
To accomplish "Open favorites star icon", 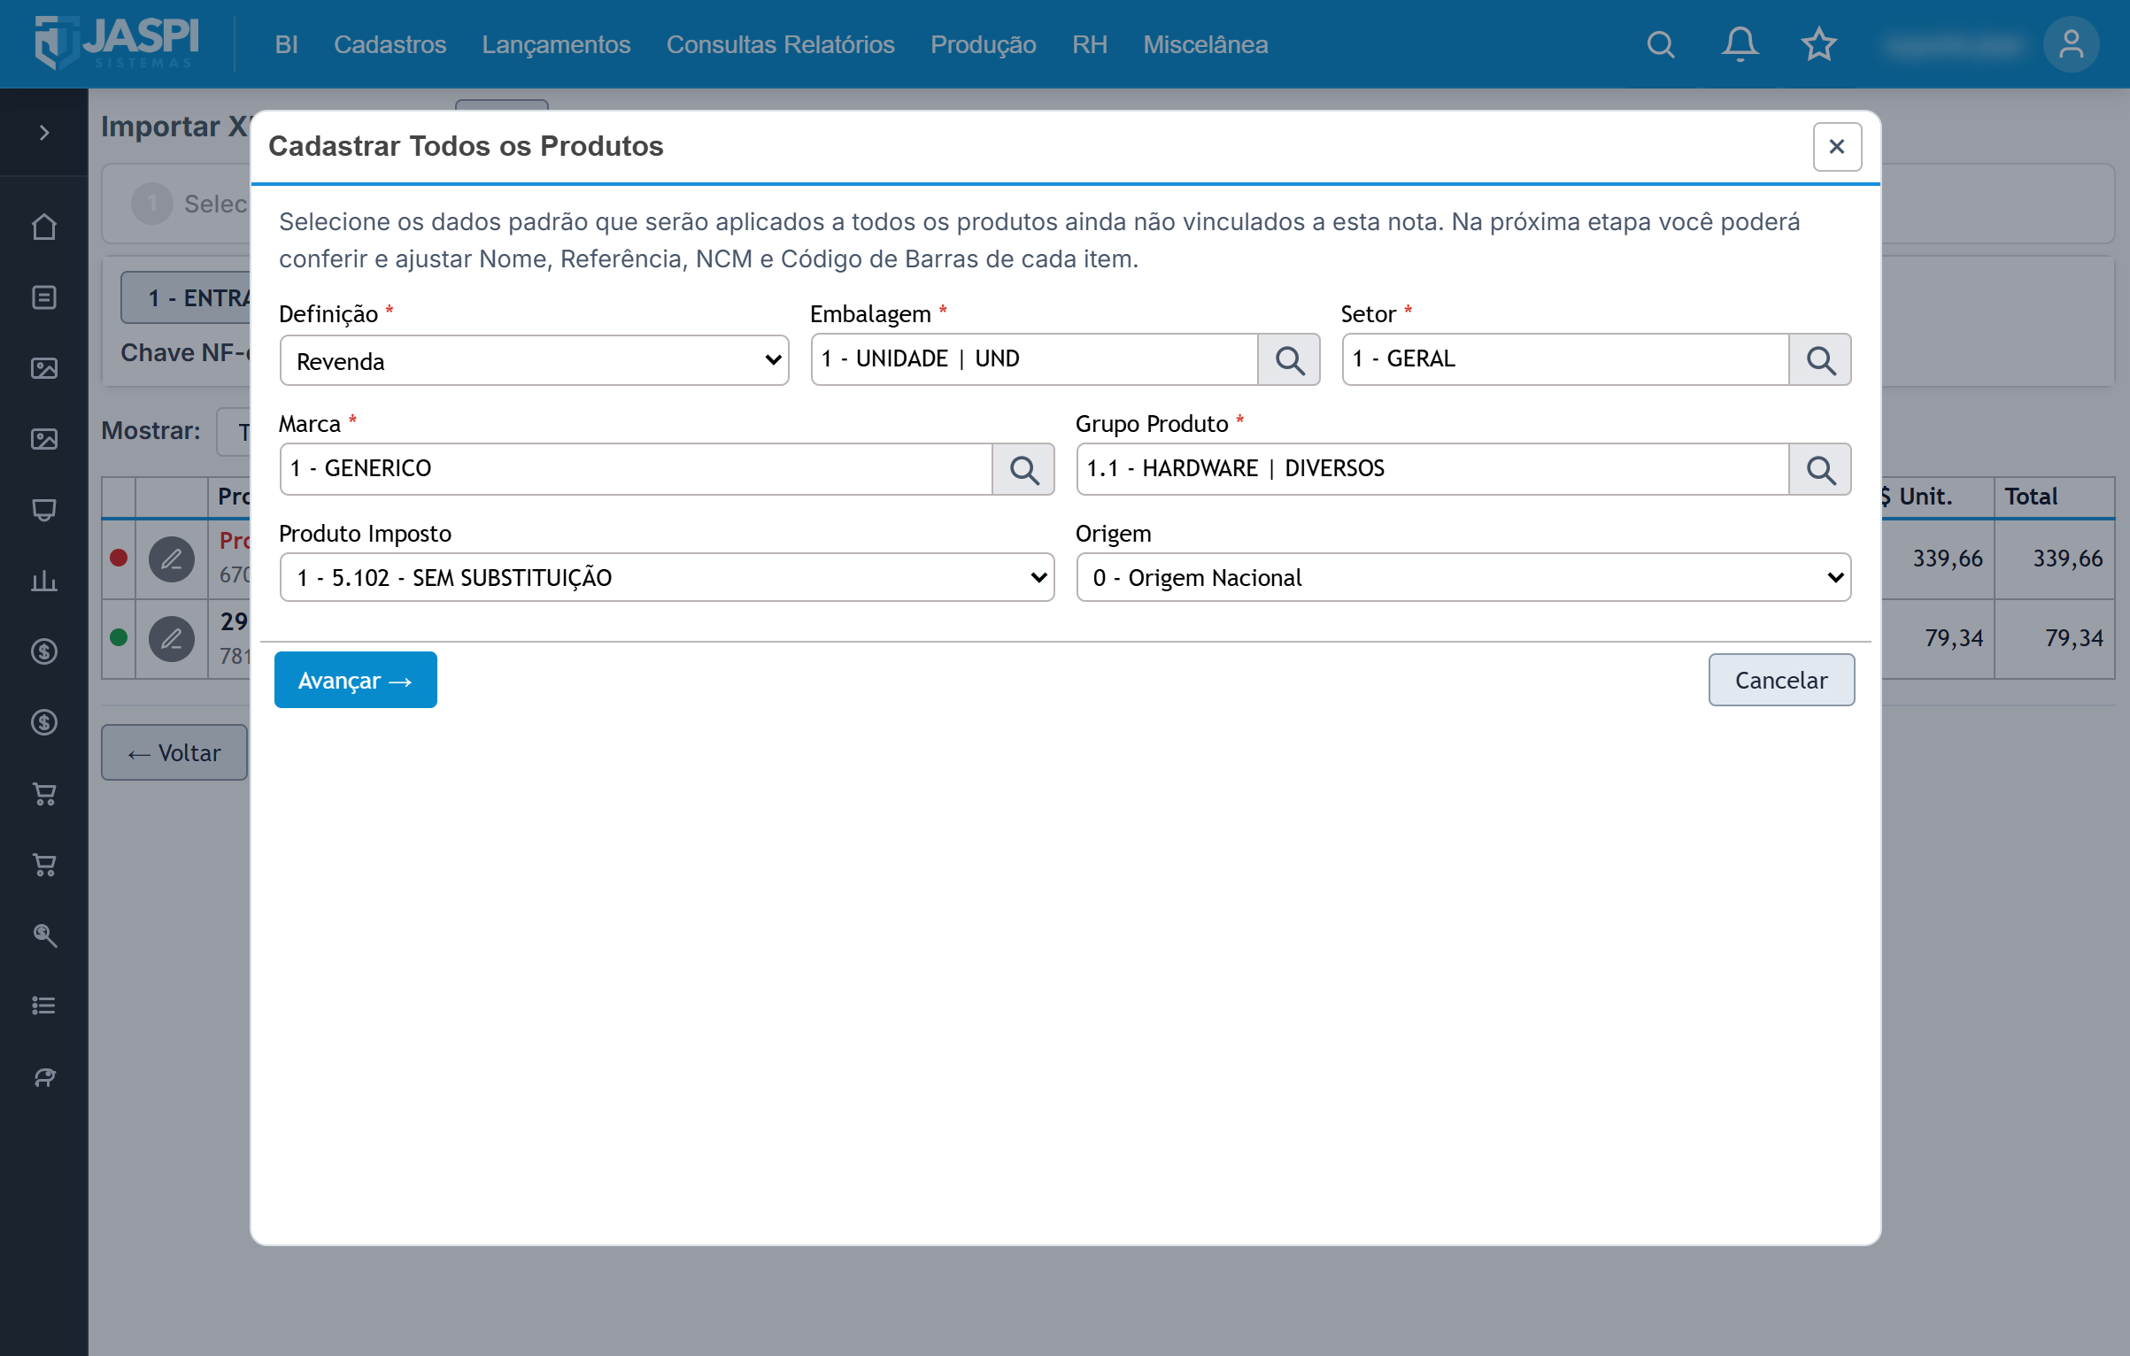I will tap(1818, 44).
